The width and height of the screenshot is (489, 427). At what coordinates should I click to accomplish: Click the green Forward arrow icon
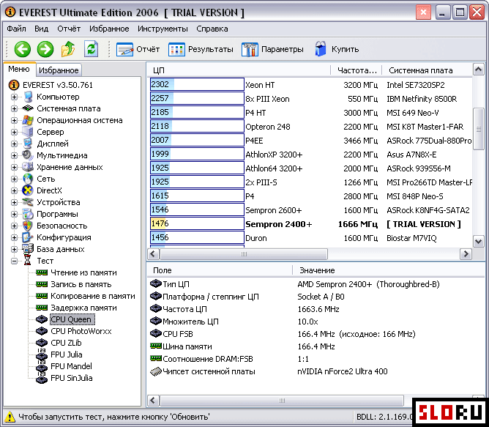point(45,49)
